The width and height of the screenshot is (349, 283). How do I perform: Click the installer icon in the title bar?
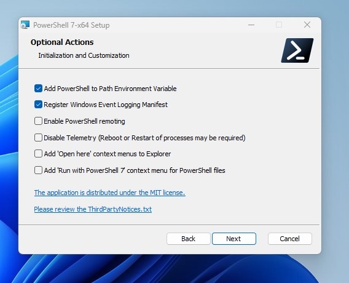[x=25, y=25]
